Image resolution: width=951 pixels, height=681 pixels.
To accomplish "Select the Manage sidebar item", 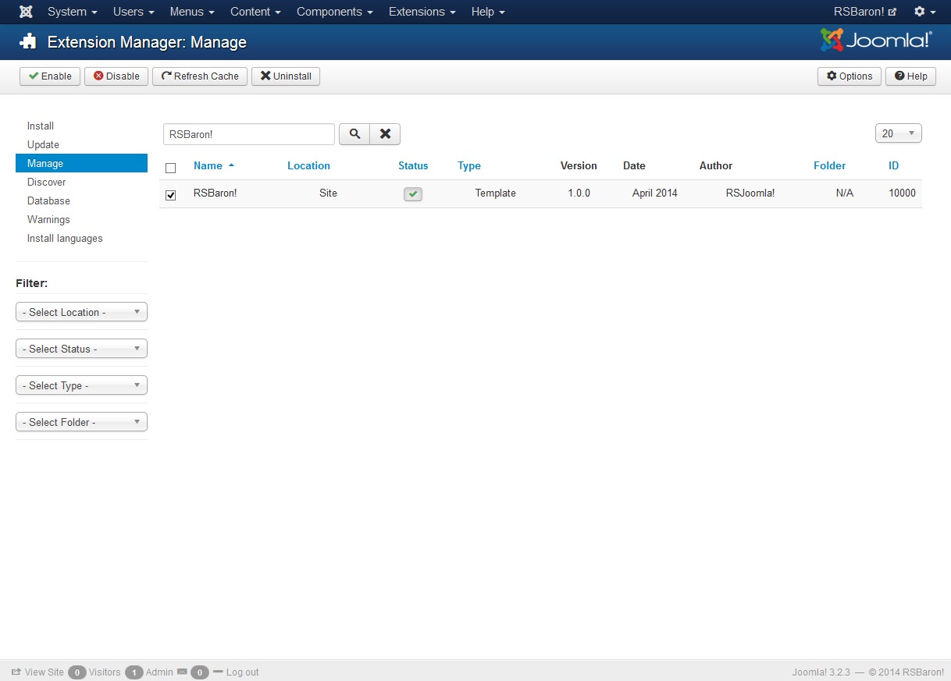I will (81, 163).
